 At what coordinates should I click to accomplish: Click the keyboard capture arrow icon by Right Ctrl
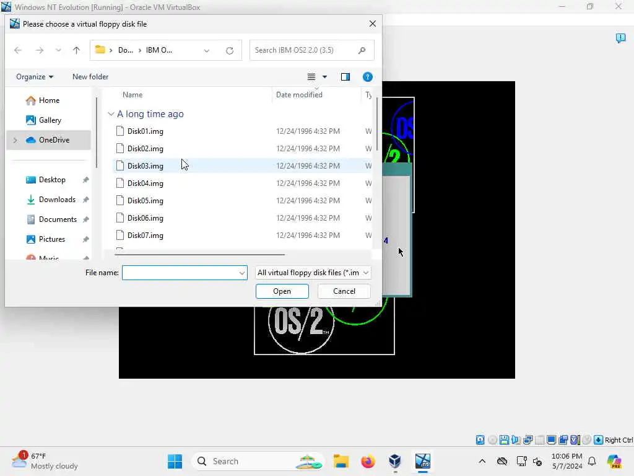pyautogui.click(x=599, y=439)
